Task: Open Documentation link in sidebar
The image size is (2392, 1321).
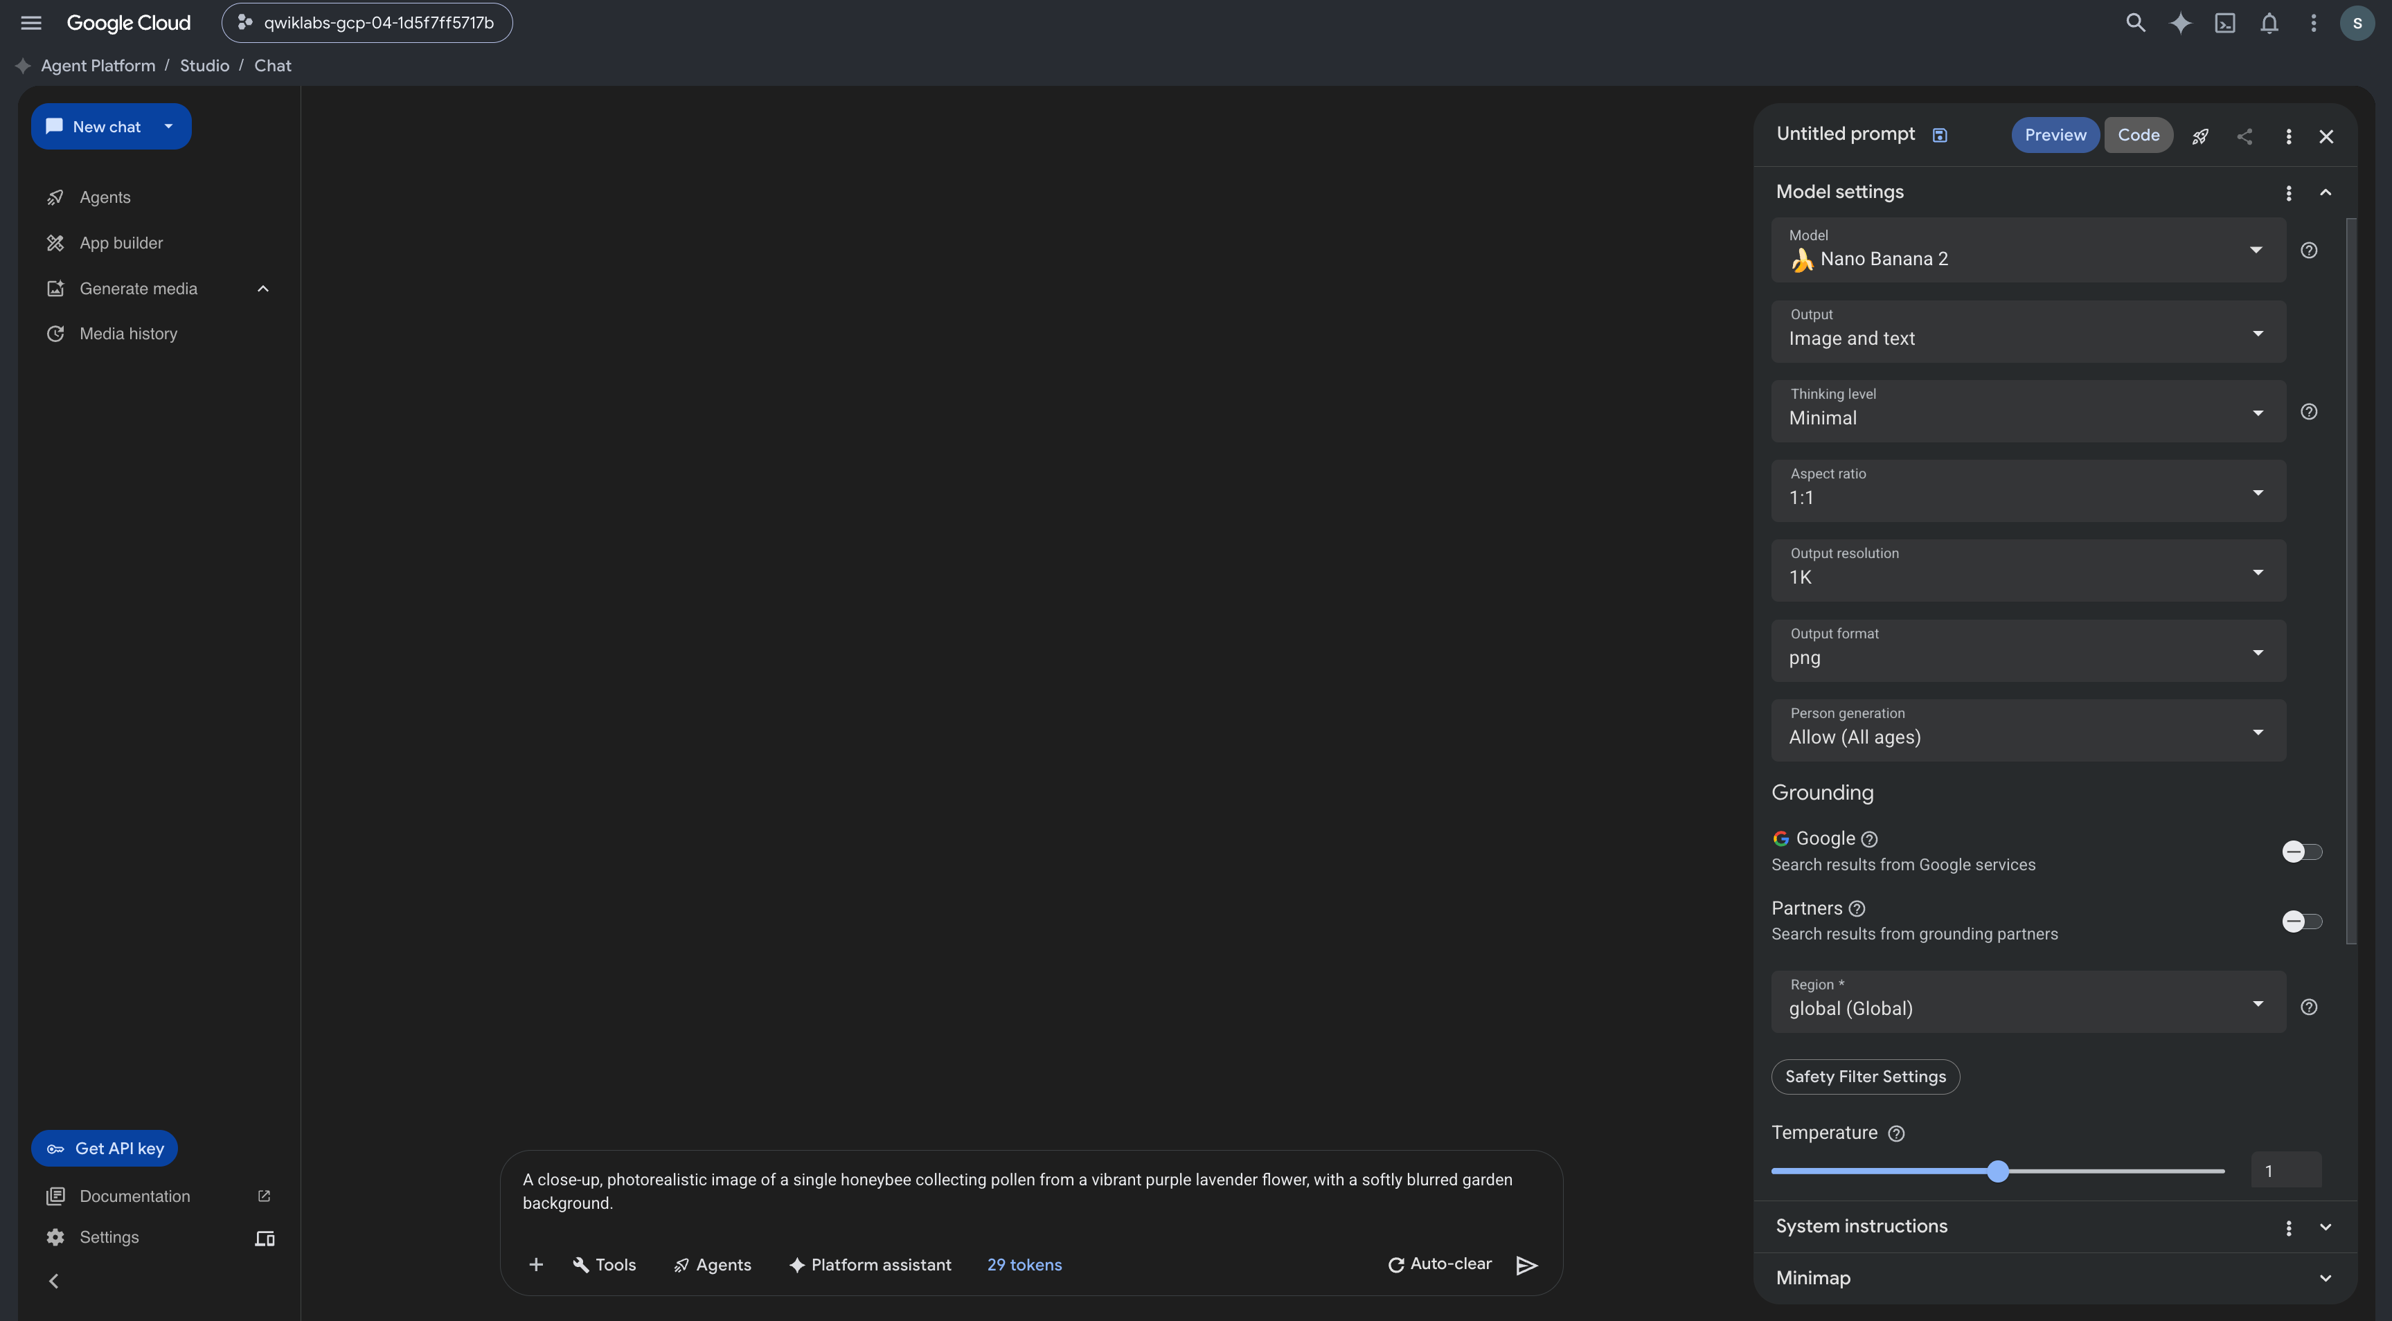Action: click(134, 1196)
